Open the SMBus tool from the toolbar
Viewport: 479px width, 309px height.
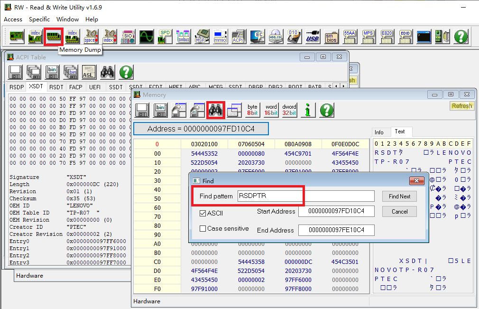pyautogui.click(x=184, y=36)
